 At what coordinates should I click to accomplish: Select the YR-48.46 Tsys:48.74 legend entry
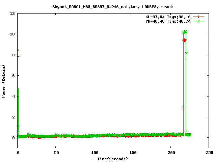[168, 21]
